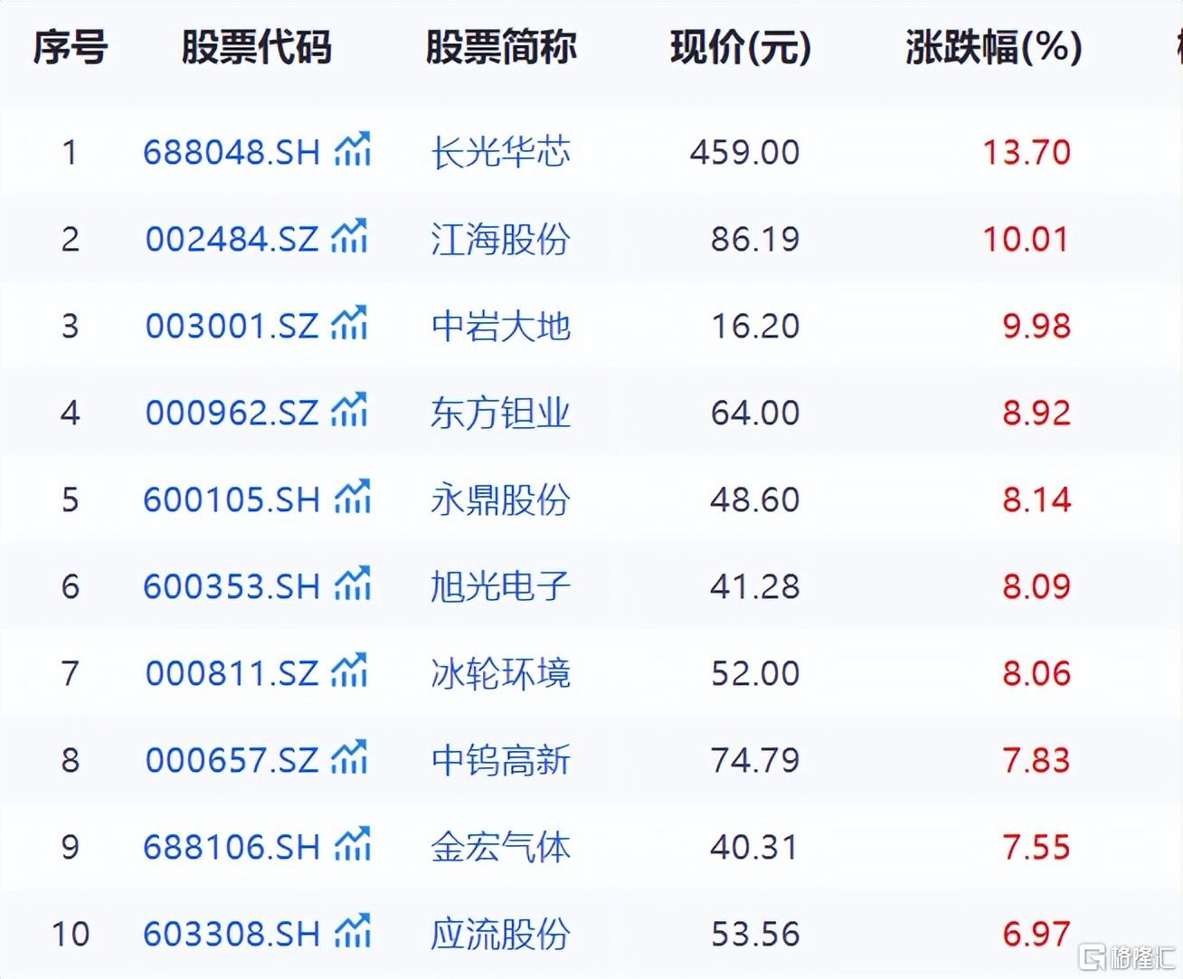
Task: Open chart icon beside 688106.SH
Action: coord(353,844)
